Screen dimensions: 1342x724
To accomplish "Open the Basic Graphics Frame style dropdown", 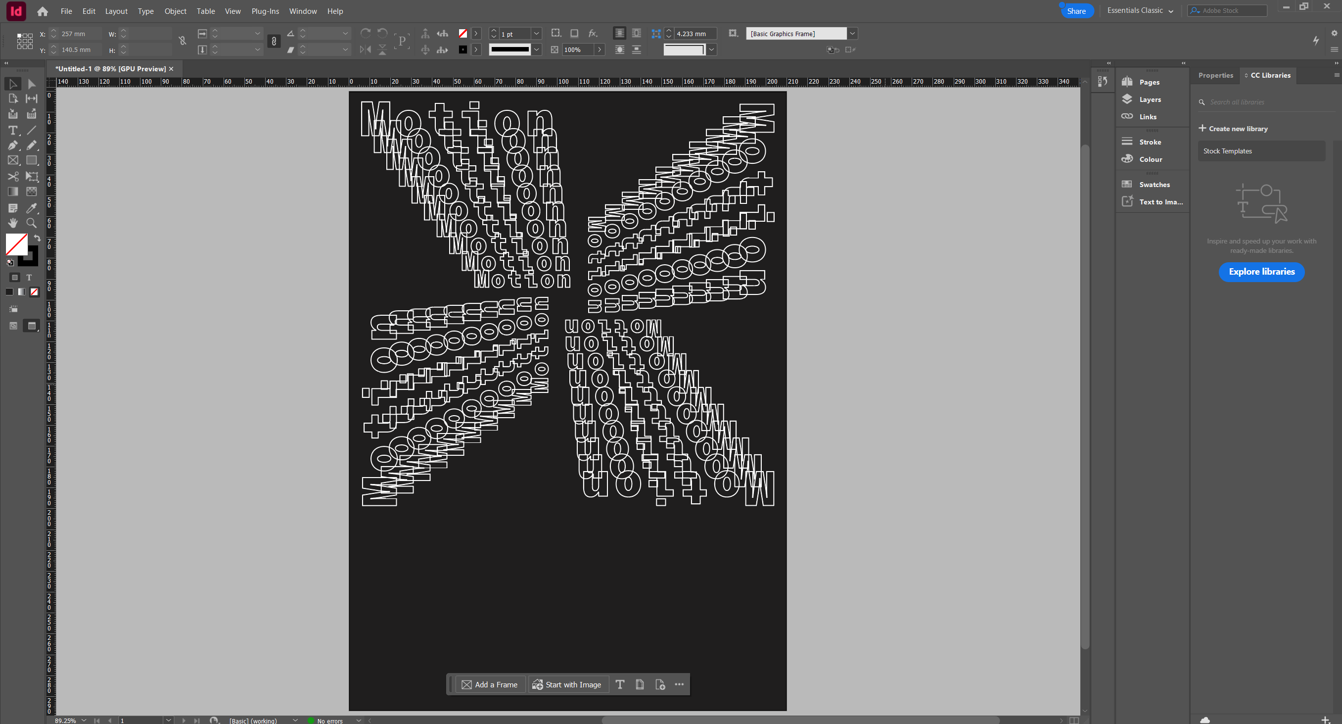I will [x=852, y=34].
